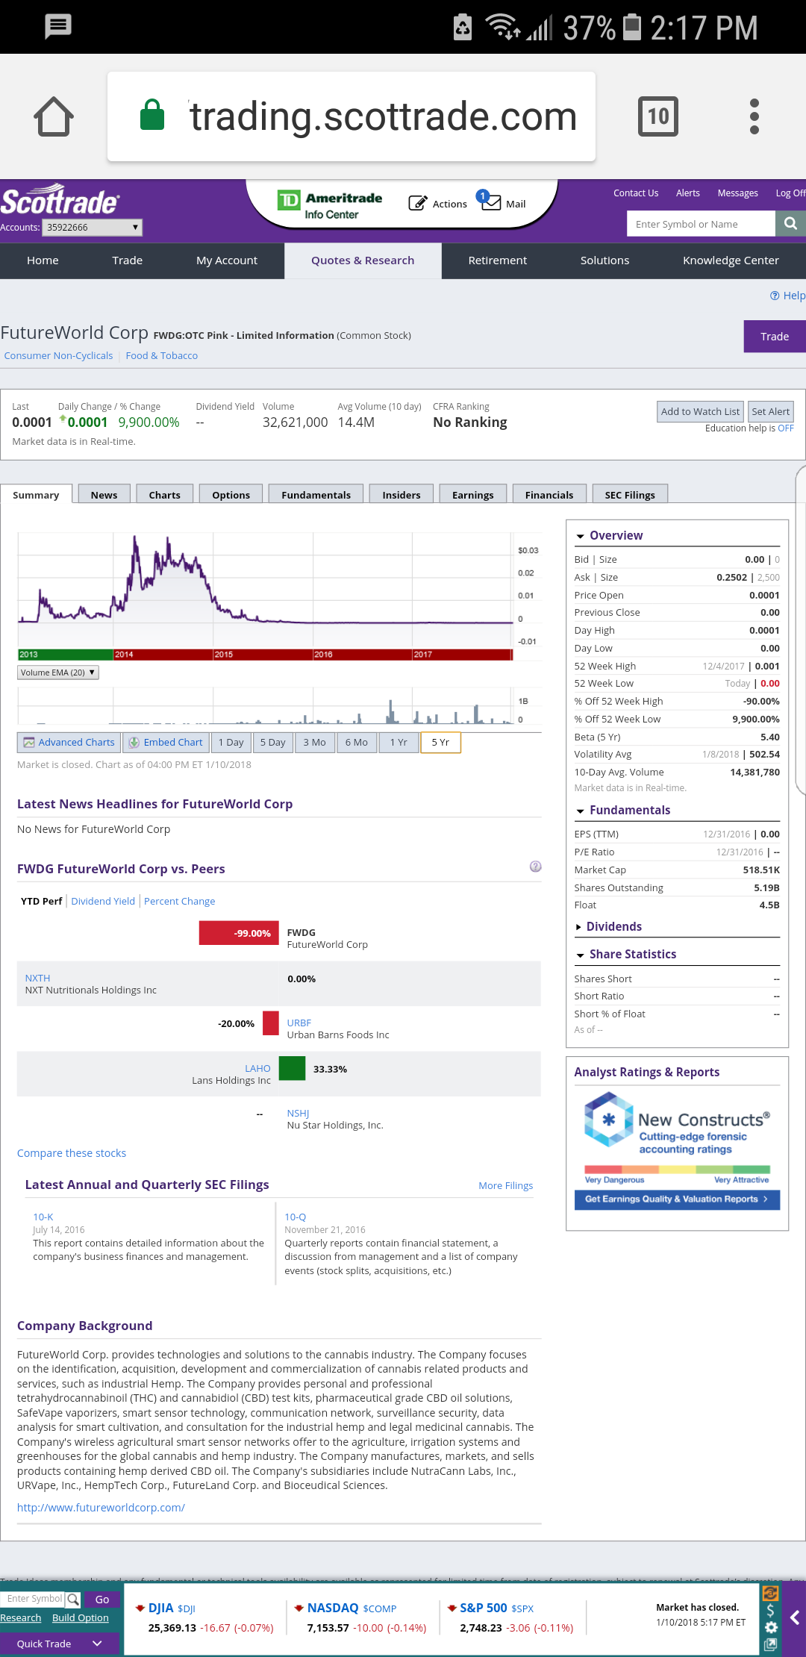Open the Quotes & Research menu
The image size is (806, 1657).
pos(363,260)
